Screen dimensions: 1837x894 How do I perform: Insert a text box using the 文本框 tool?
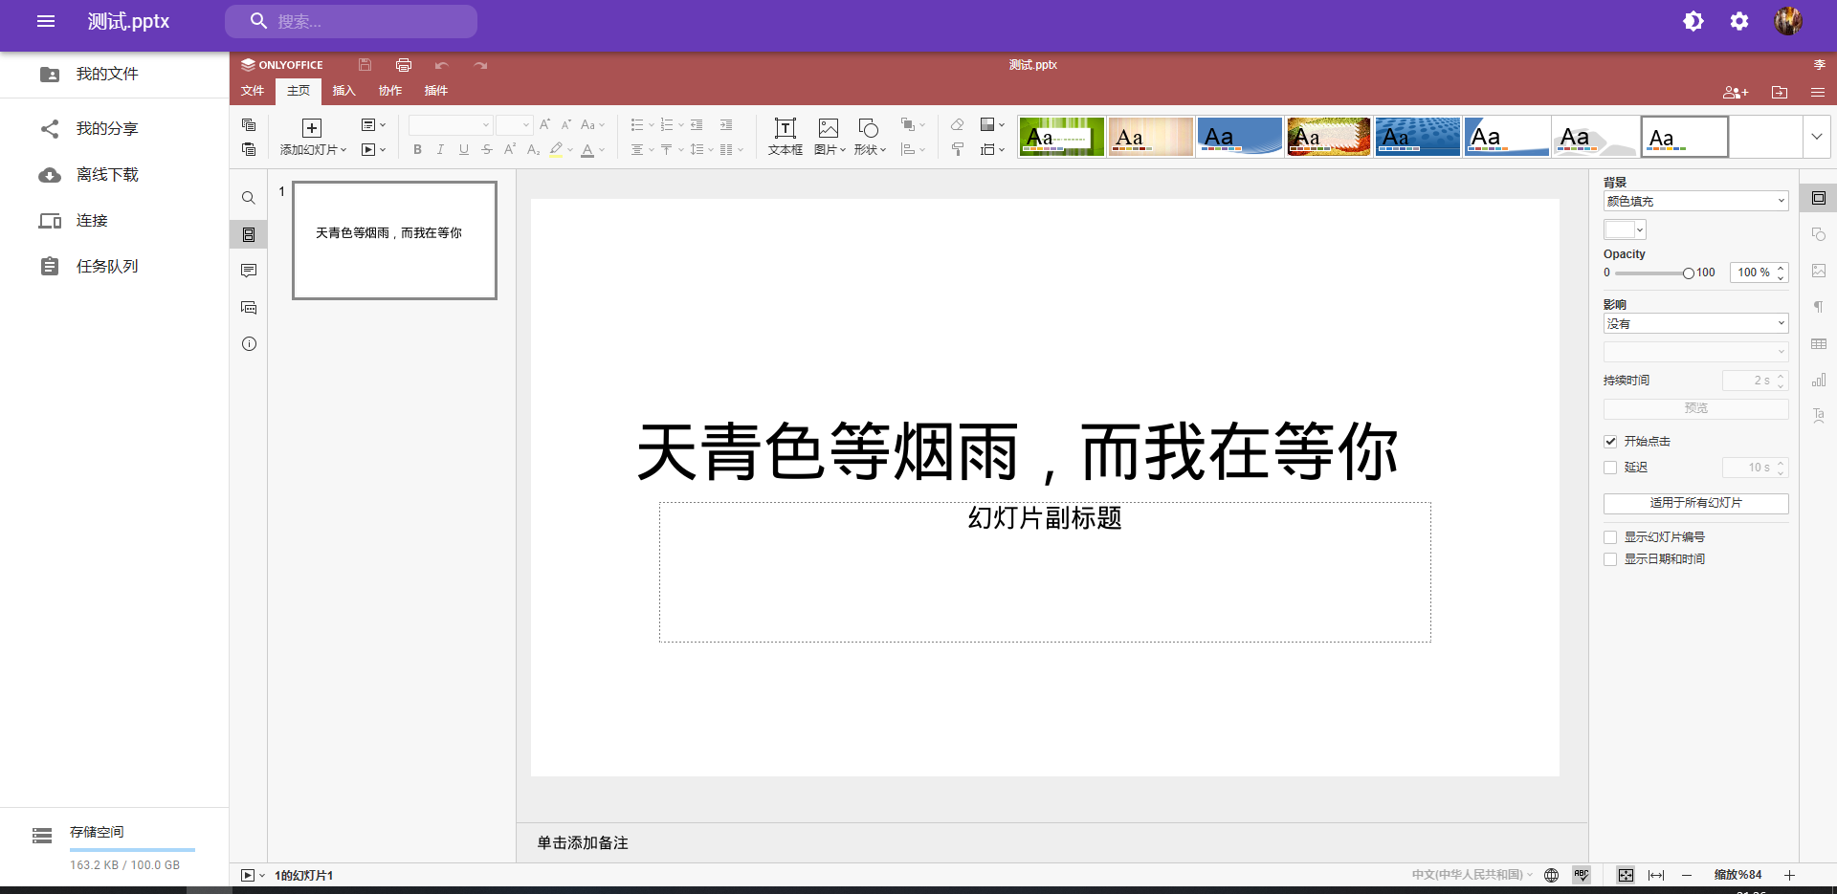click(785, 136)
